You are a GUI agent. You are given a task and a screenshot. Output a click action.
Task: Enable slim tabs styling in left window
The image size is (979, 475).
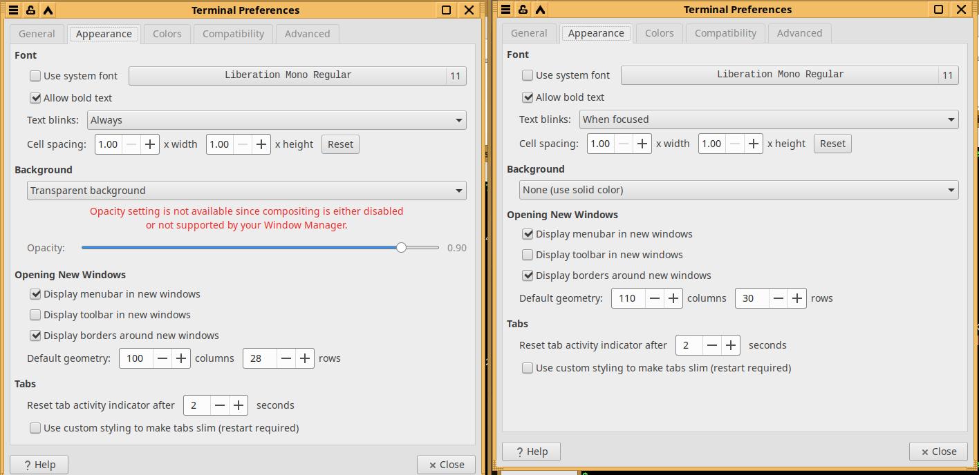click(35, 428)
